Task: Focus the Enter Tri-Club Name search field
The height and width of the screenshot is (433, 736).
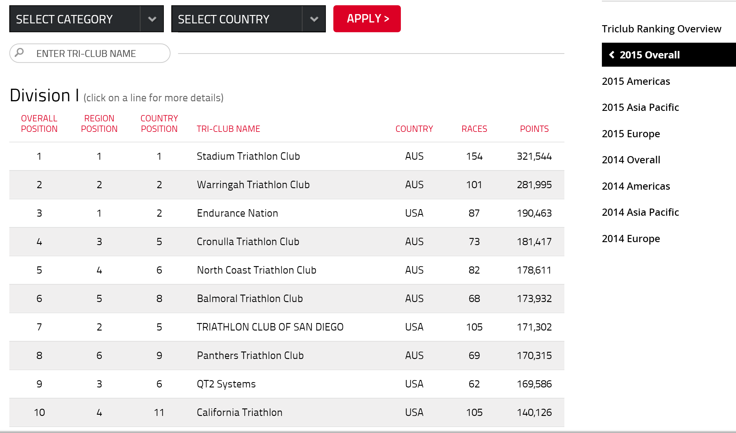Action: pyautogui.click(x=90, y=53)
